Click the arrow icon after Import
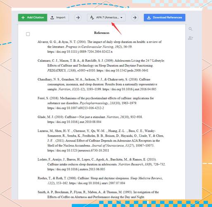This screenshot has height=207, width=212. [x=78, y=18]
